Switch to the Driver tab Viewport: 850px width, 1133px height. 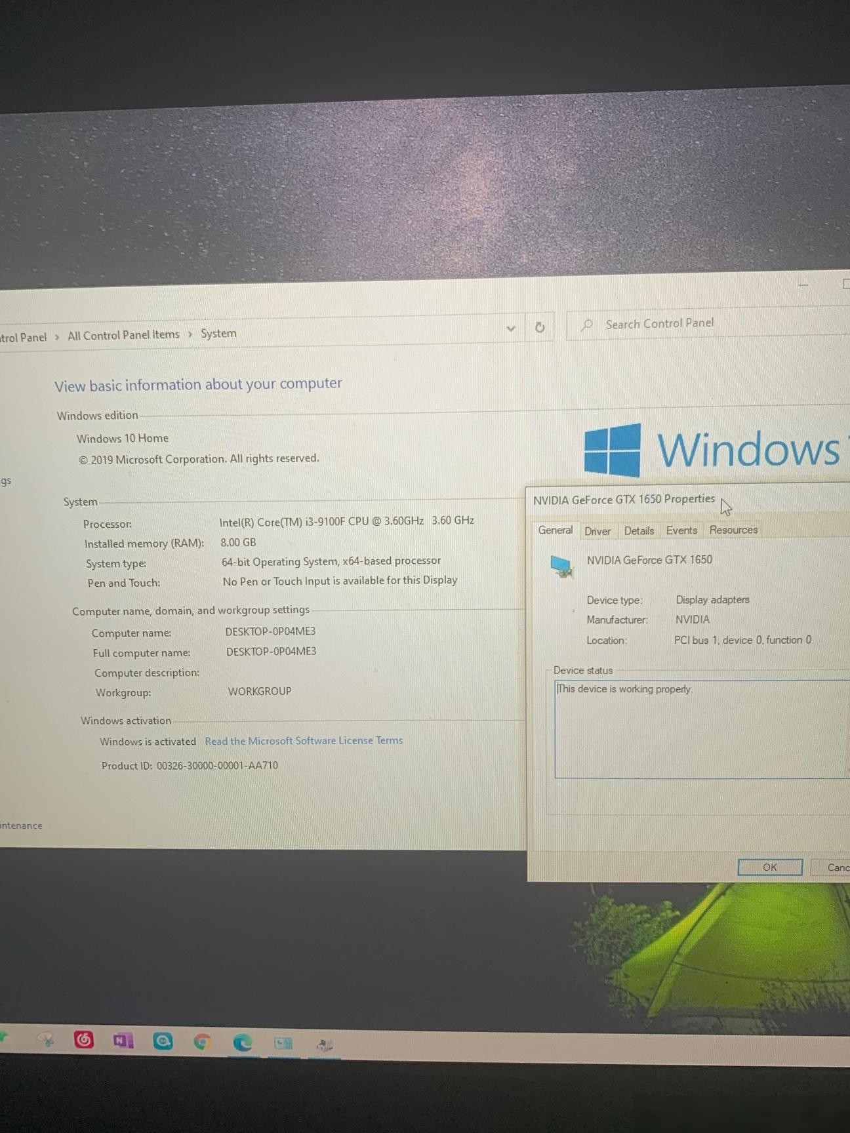click(597, 530)
